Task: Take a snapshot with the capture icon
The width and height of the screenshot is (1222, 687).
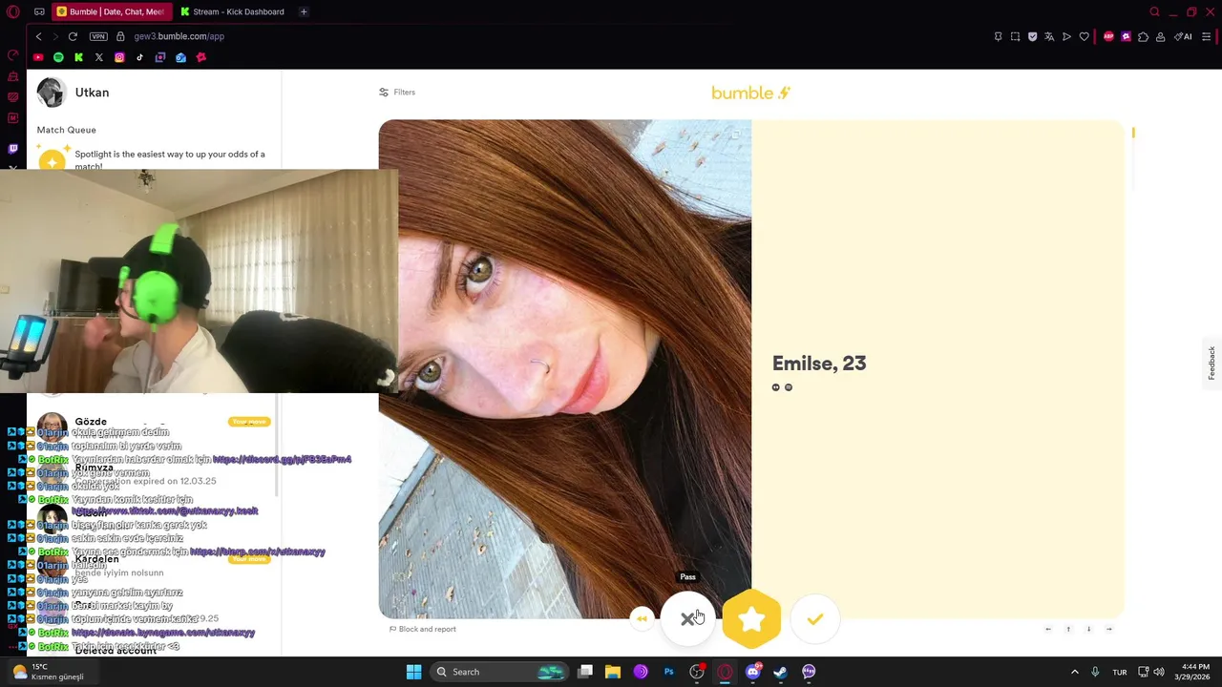Action: [1015, 36]
